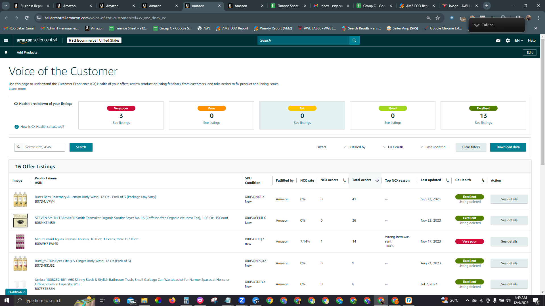
Task: Open the Add Products favorite link
Action: coord(27,52)
